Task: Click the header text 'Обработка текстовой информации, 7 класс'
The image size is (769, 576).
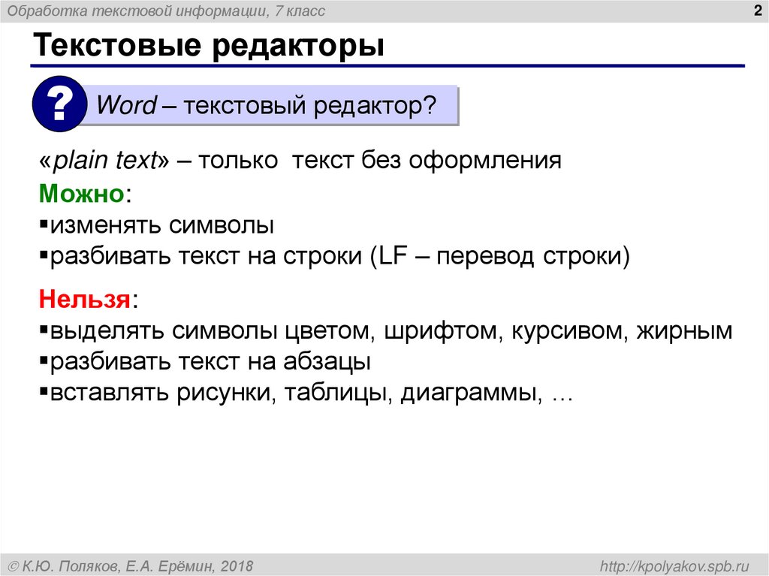Action: pyautogui.click(x=166, y=11)
